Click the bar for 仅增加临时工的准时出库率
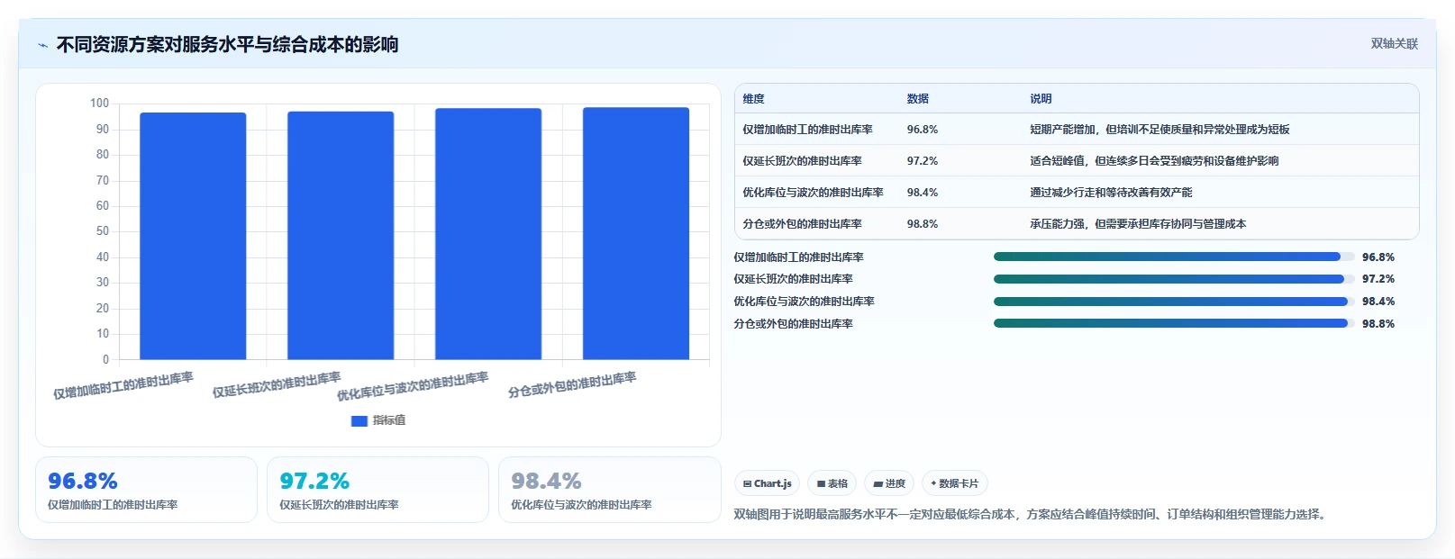This screenshot has width=1455, height=559. point(193,236)
